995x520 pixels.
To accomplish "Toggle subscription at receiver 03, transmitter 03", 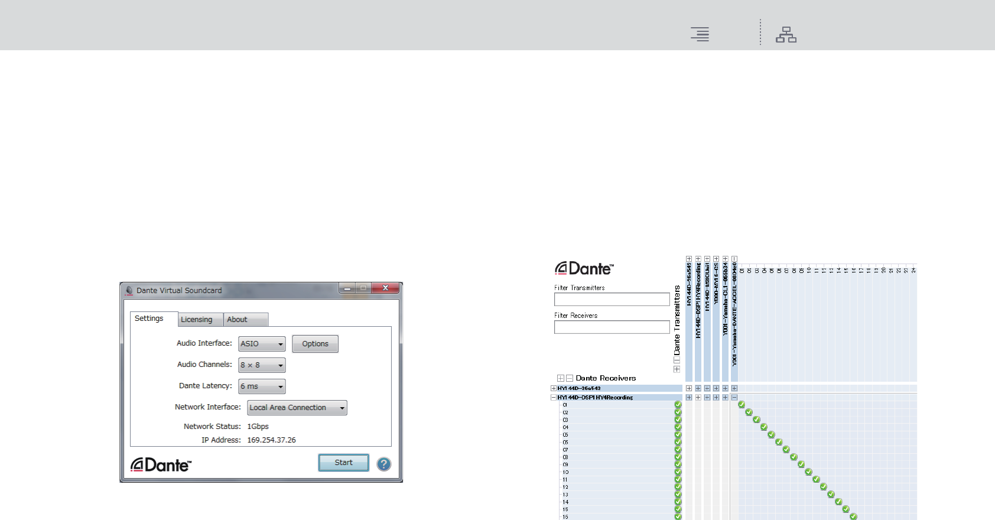I will (x=756, y=420).
